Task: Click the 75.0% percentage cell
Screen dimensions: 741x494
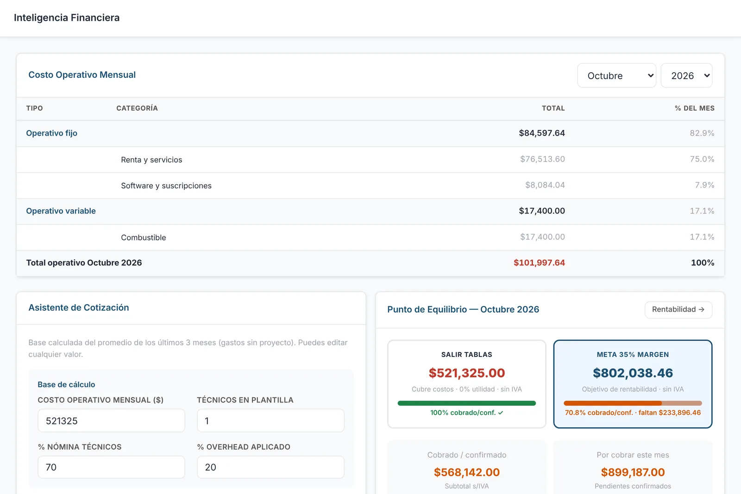Action: (x=702, y=159)
